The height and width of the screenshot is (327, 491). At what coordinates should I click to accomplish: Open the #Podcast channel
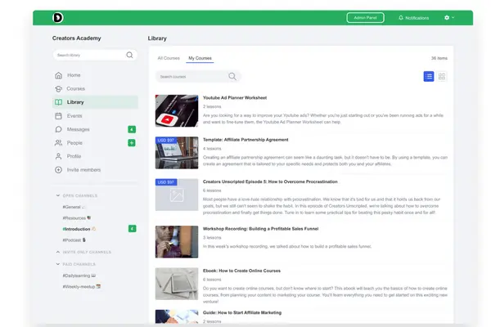(x=74, y=240)
